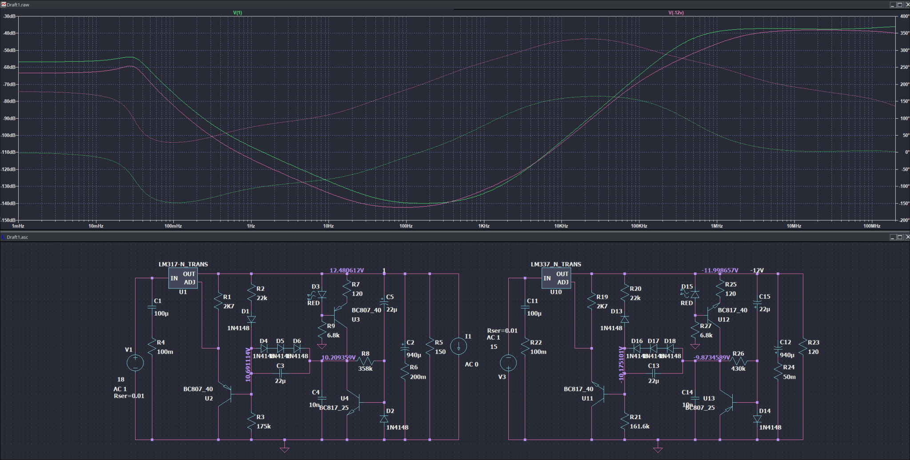Click the -9.8734589V node voltage label

coord(712,357)
